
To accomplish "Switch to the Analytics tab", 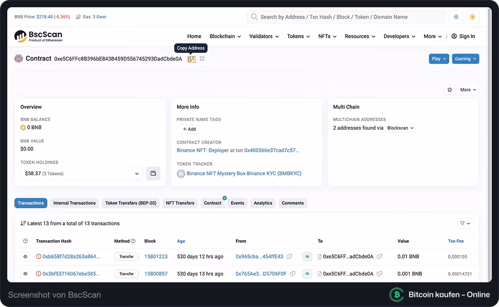I will tap(263, 203).
